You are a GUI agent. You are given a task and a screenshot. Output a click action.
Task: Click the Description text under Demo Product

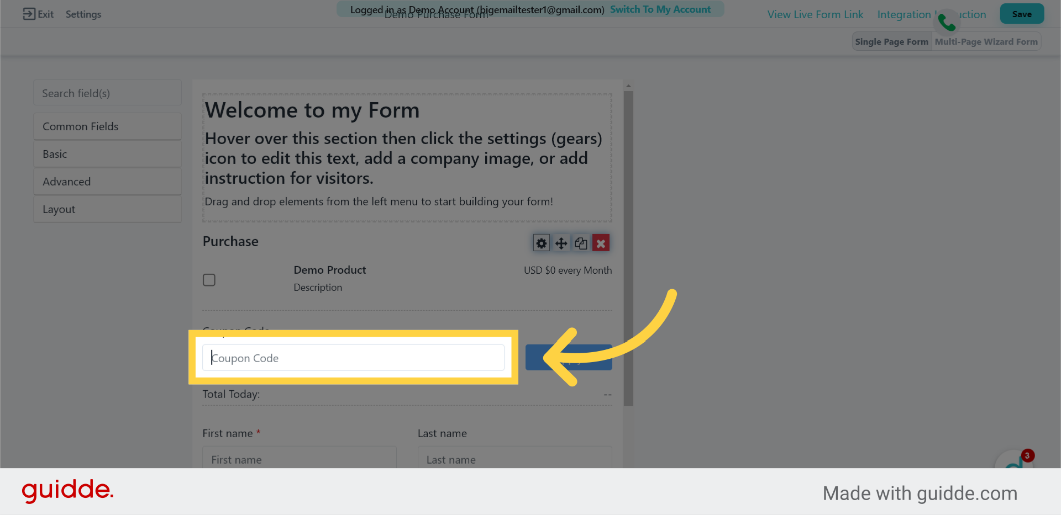[x=318, y=288]
